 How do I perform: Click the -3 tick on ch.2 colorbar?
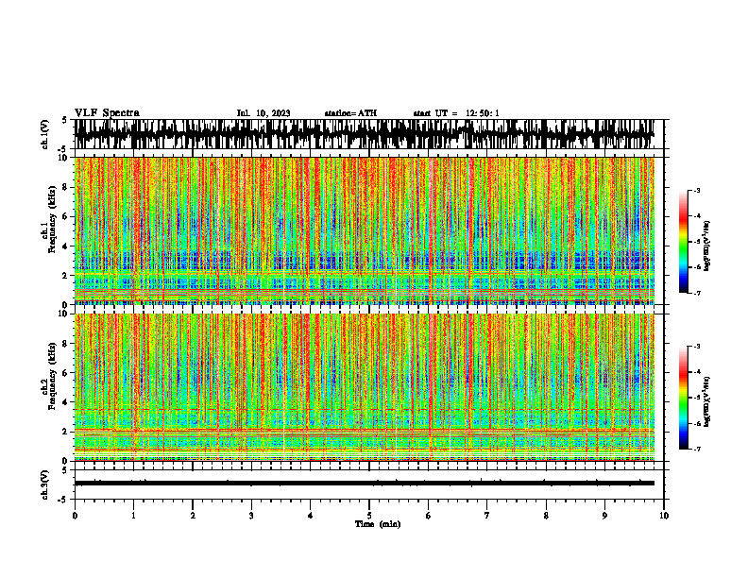(x=697, y=347)
